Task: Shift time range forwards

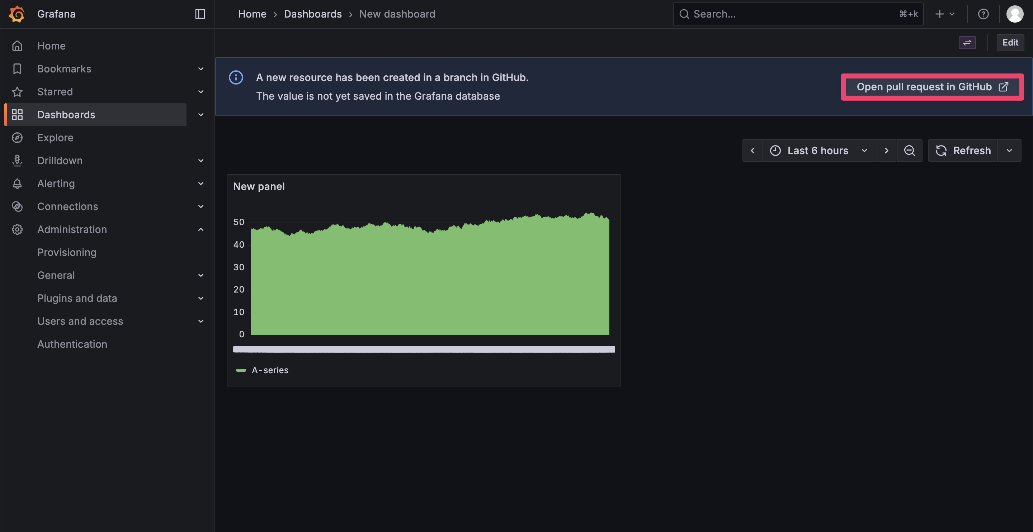Action: 887,150
